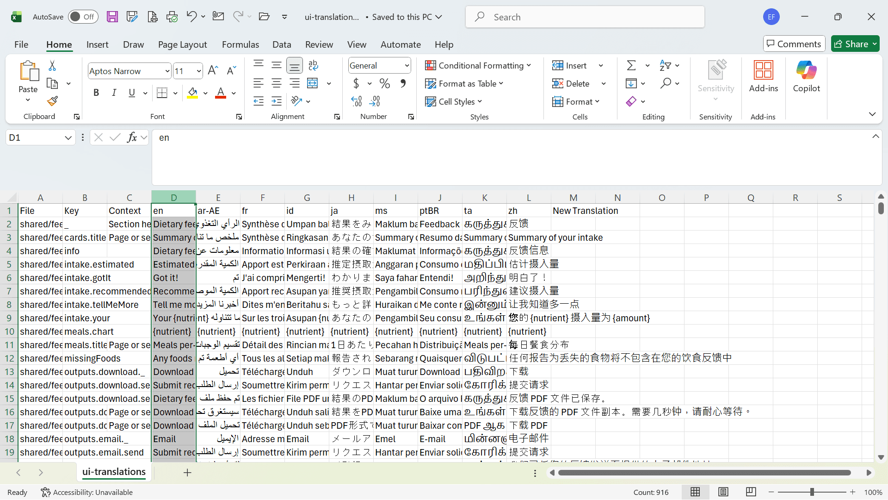Image resolution: width=888 pixels, height=500 pixels.
Task: Click the Search input box
Action: 585,17
